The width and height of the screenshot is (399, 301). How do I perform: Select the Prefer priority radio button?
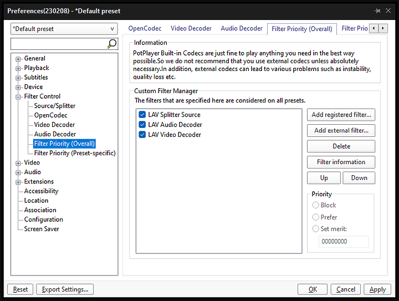pyautogui.click(x=315, y=217)
